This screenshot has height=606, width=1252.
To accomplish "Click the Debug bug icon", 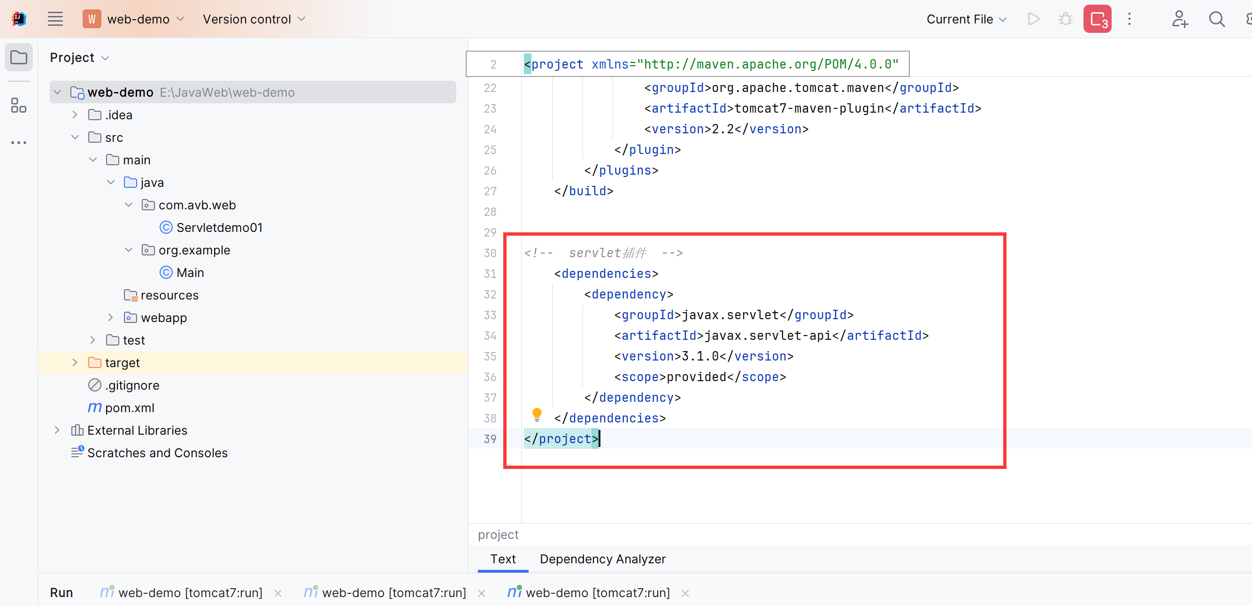I will [1065, 19].
